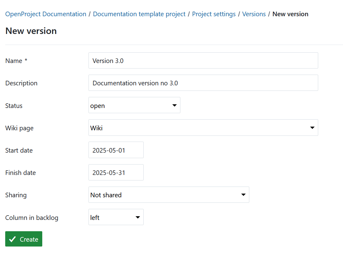Go to Project settings breadcrumb
Screen dimensions: 343x256
[214, 14]
